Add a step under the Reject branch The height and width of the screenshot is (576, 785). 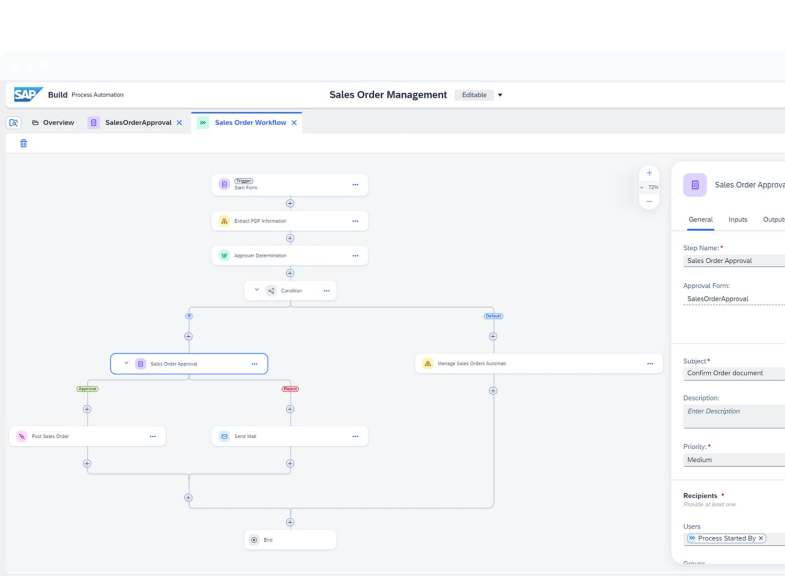pos(290,409)
